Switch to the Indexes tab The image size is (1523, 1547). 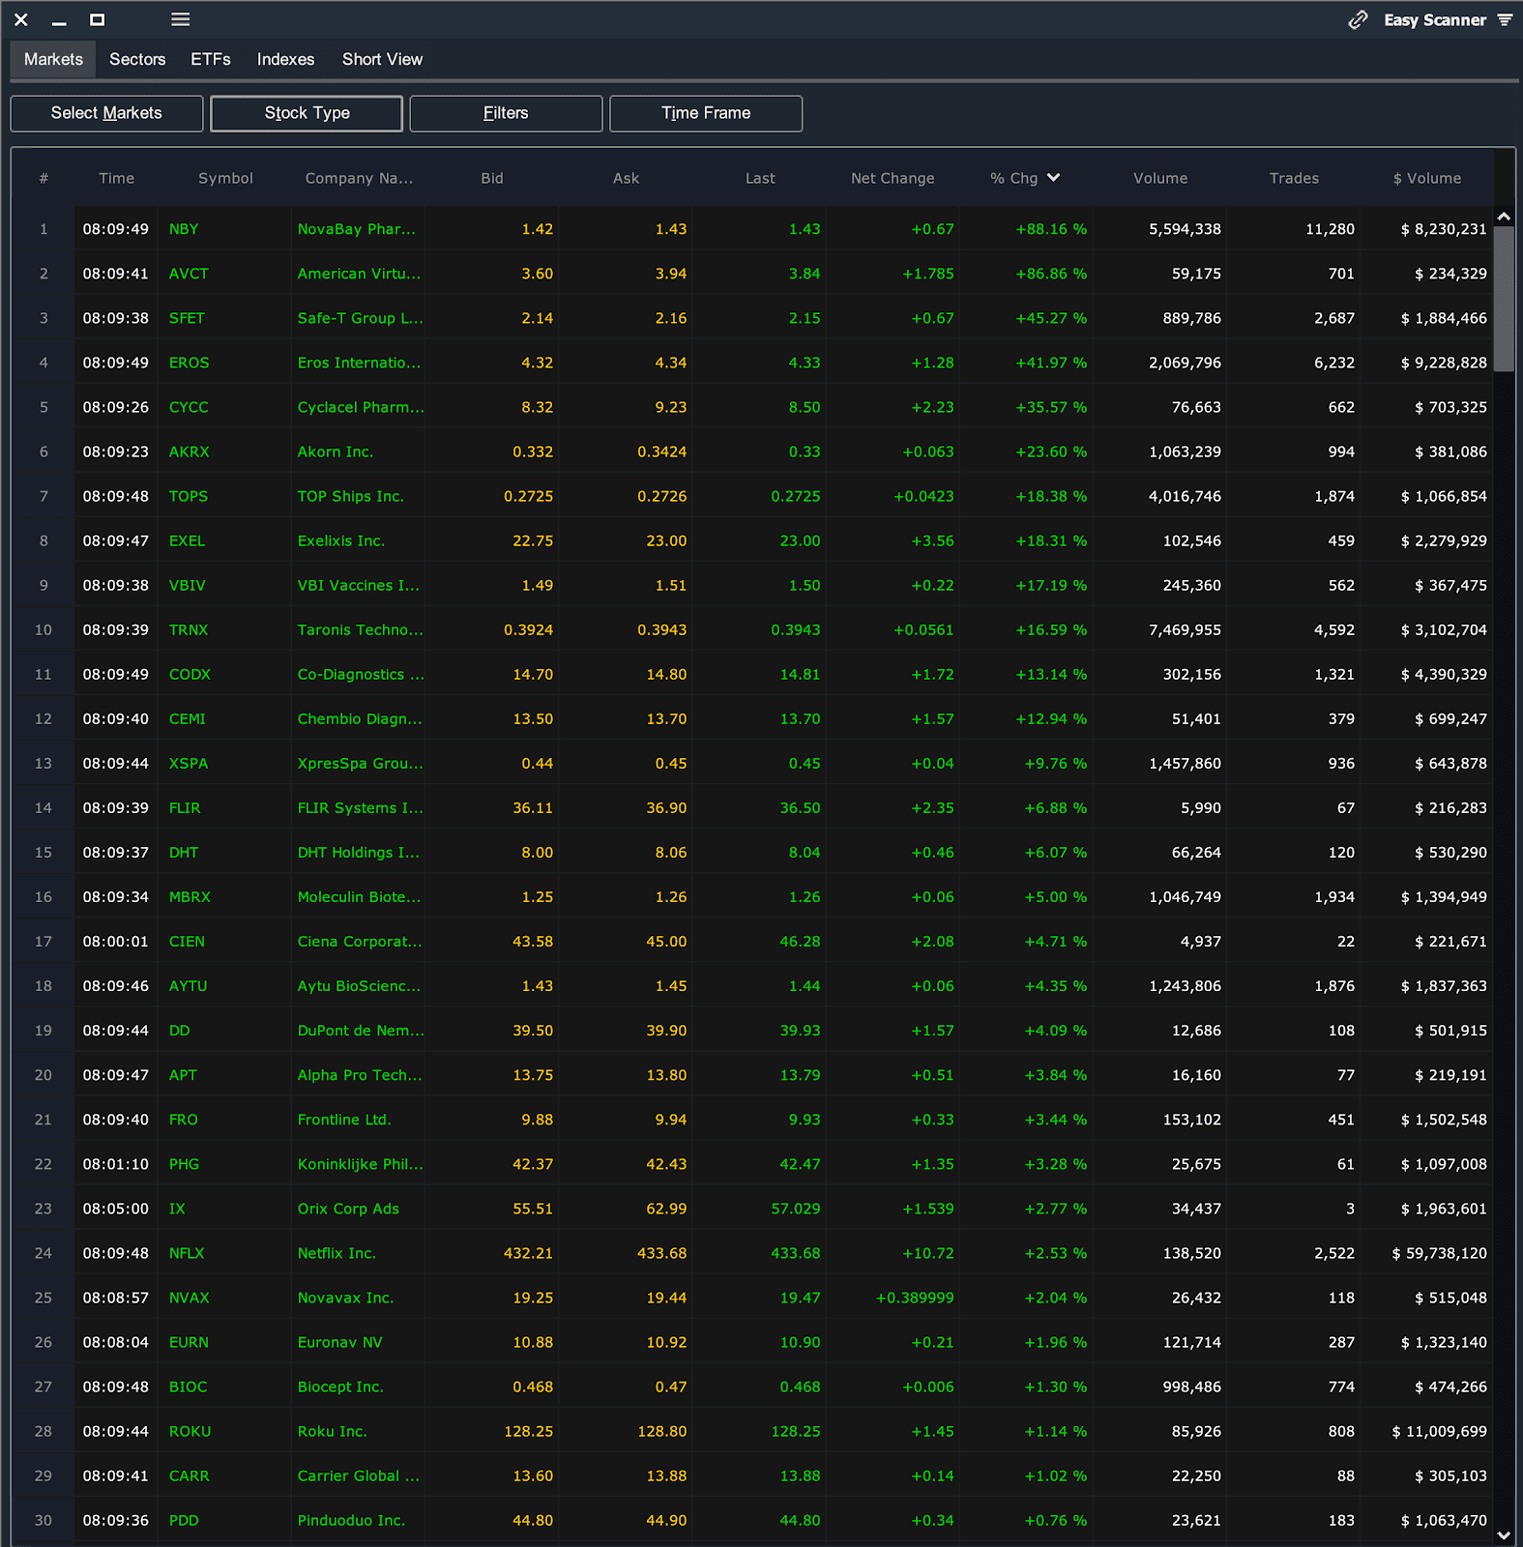click(x=285, y=59)
